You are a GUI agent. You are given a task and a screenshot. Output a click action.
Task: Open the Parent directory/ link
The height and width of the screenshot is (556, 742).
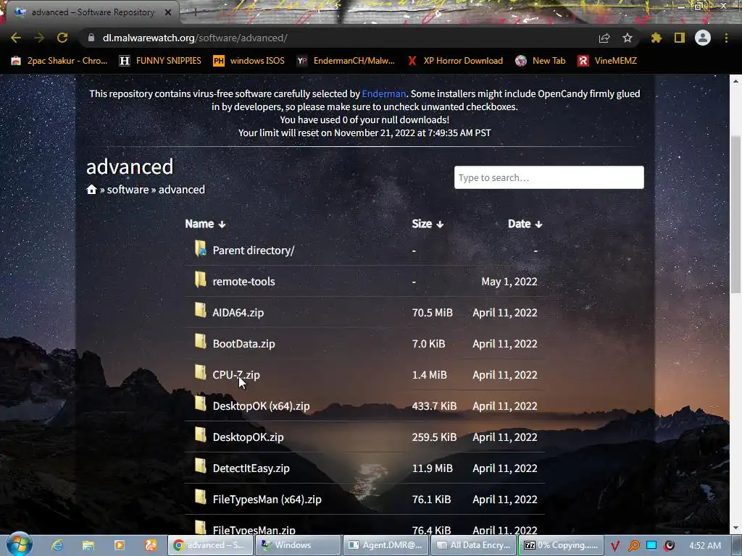pyautogui.click(x=253, y=250)
